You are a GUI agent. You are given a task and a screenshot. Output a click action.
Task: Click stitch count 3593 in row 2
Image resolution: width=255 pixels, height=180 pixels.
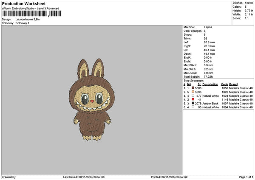point(198,92)
